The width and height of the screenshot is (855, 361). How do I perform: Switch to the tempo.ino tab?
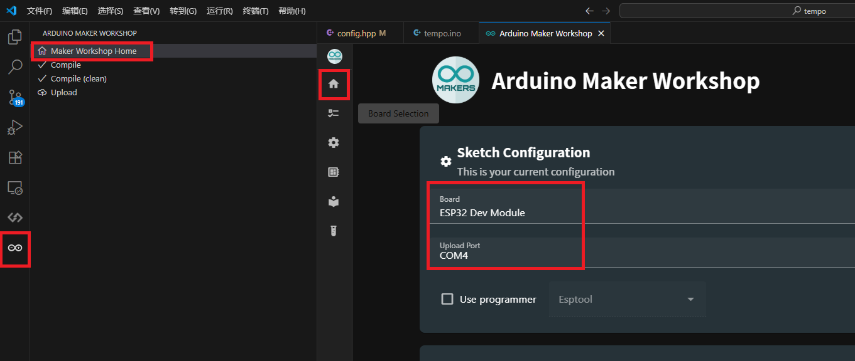coord(442,33)
